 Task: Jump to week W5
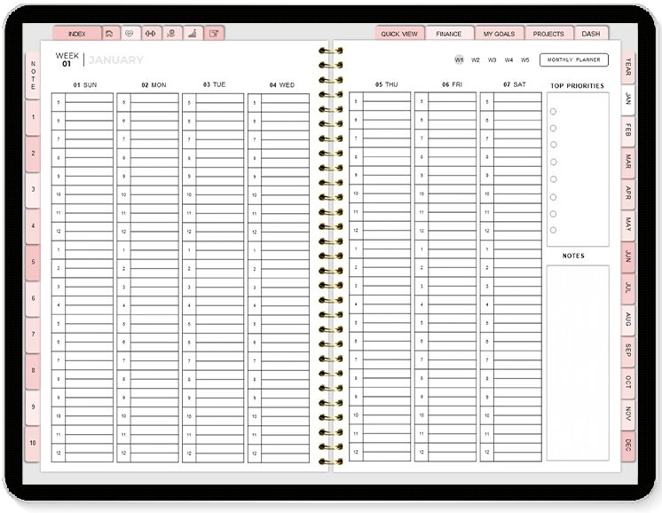(x=524, y=60)
